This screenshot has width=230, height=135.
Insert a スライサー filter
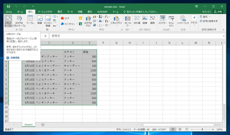point(163,20)
